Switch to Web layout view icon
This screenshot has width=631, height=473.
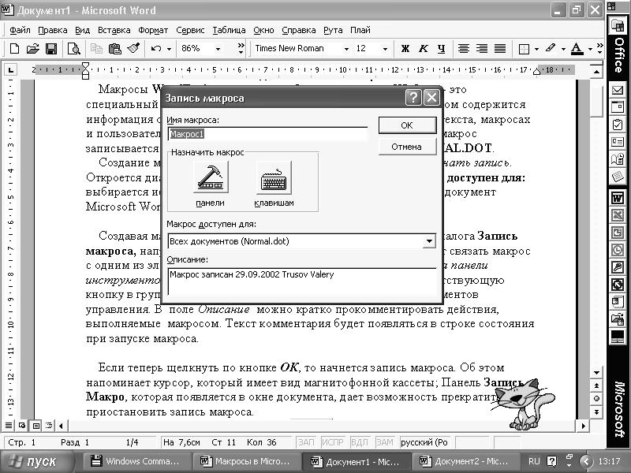point(22,425)
